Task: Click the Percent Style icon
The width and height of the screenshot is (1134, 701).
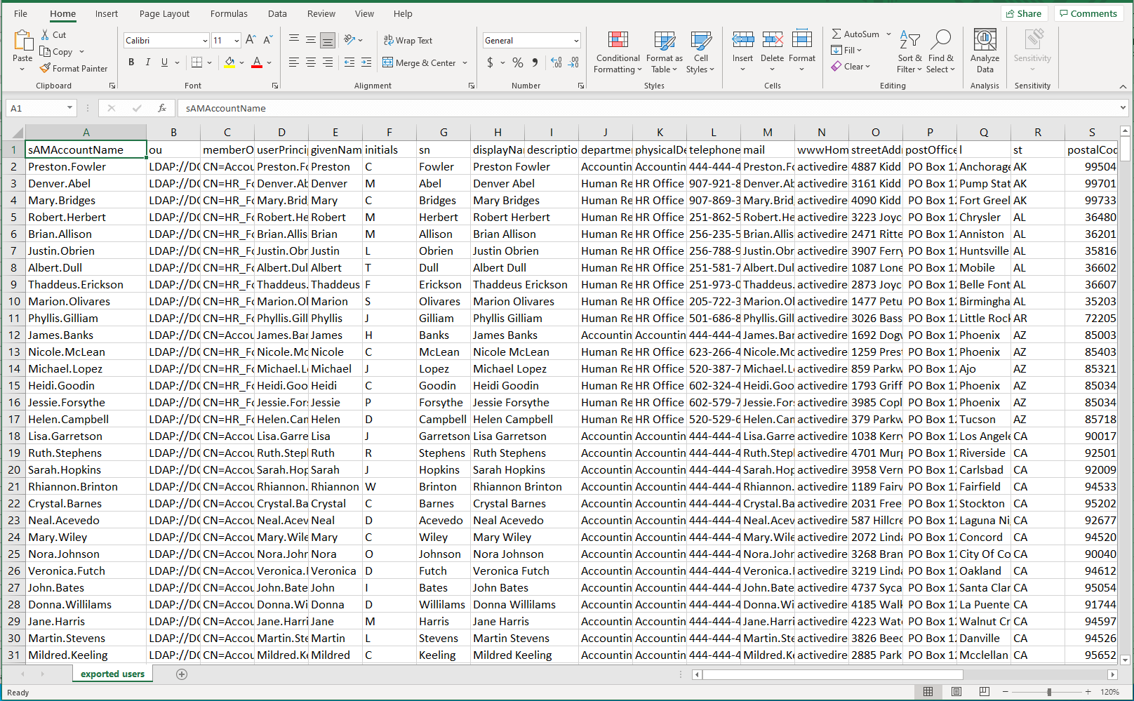Action: [518, 62]
